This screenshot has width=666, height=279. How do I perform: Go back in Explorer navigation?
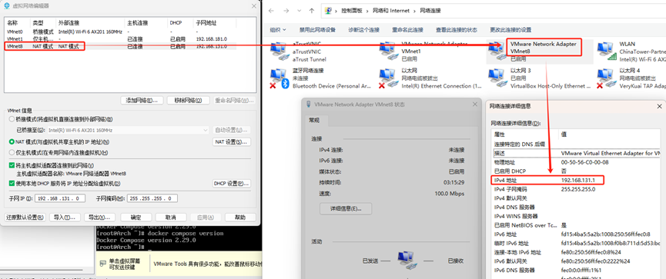[x=272, y=11]
